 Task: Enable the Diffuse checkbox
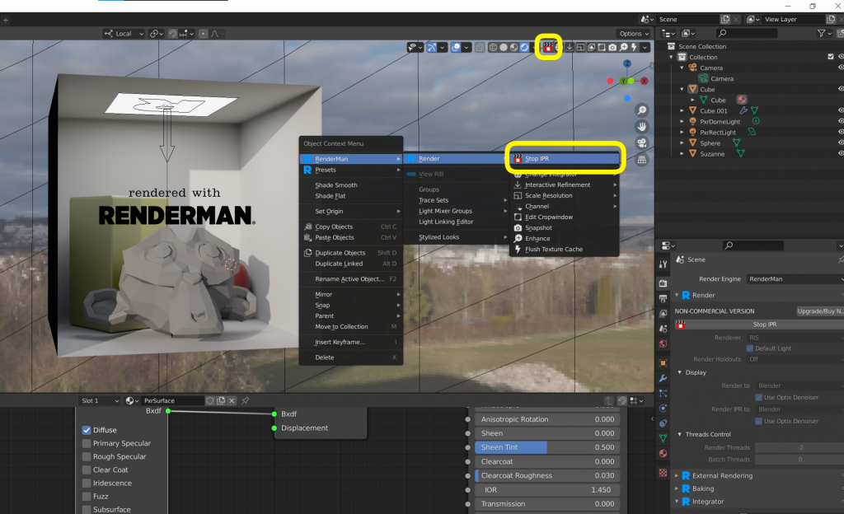[x=87, y=430]
